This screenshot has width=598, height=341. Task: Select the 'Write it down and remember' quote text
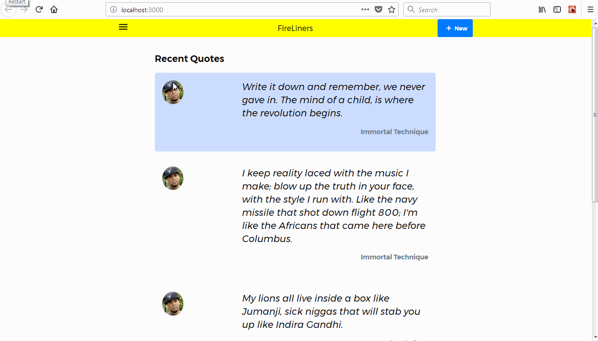coord(333,100)
